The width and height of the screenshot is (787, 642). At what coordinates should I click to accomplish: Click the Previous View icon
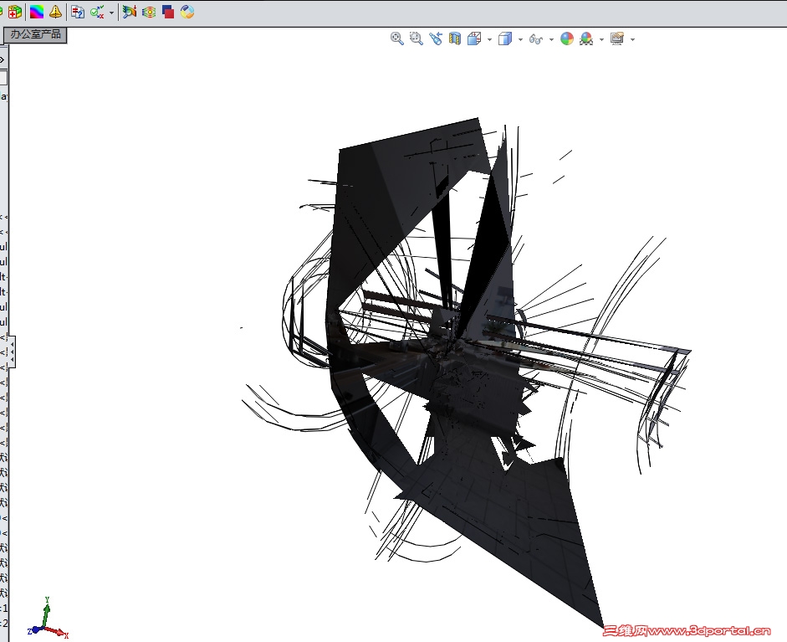pyautogui.click(x=436, y=39)
